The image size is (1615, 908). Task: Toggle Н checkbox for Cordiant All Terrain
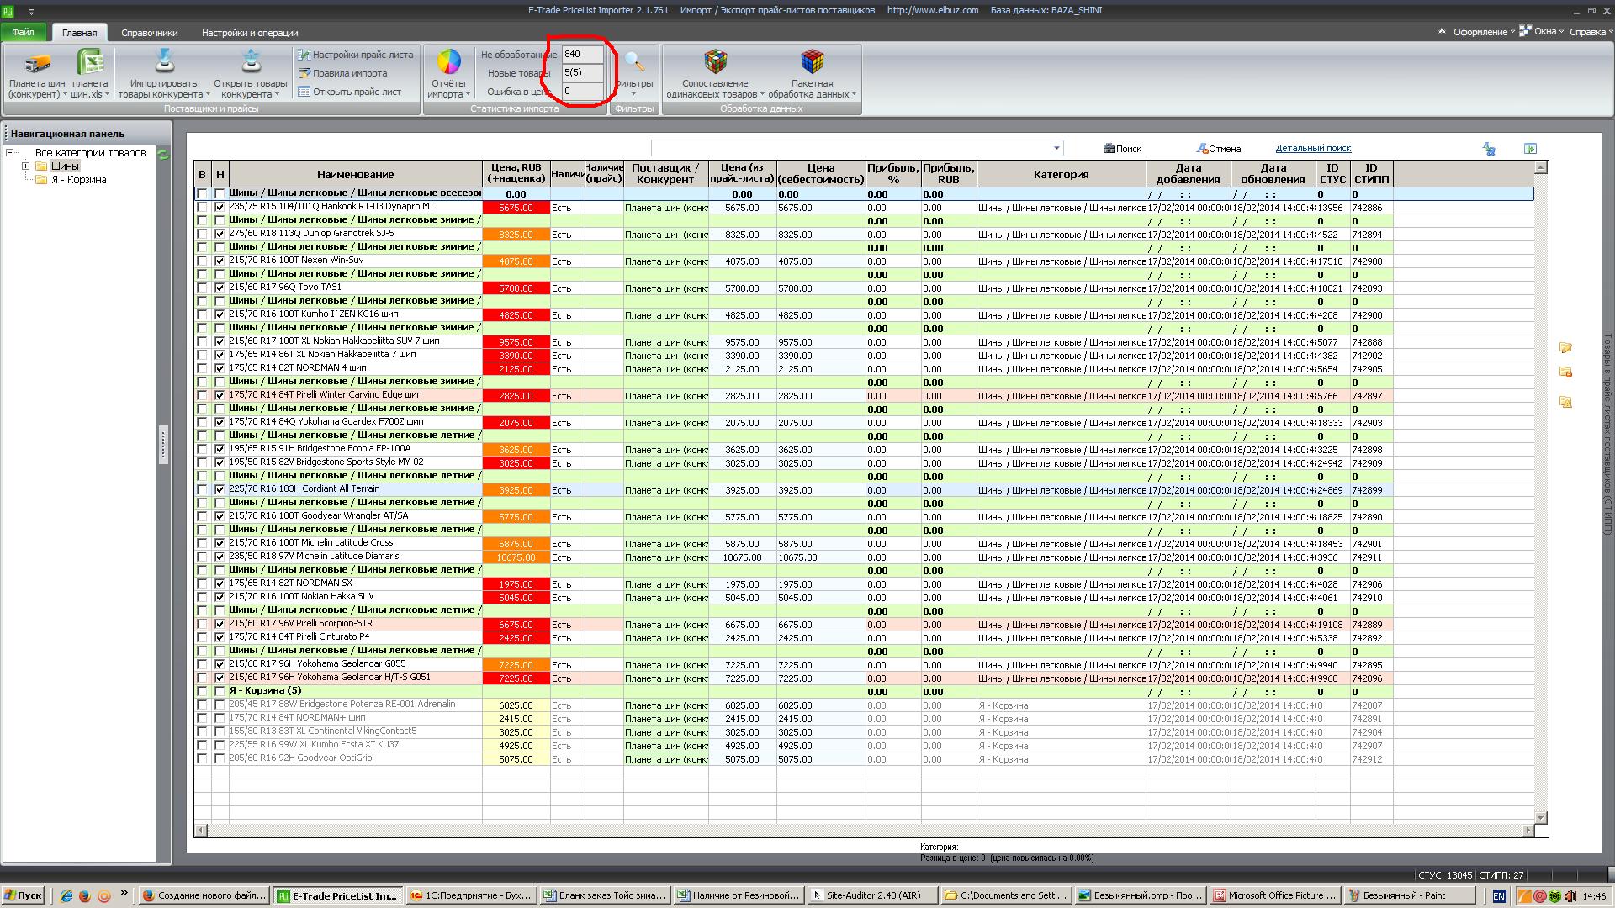[220, 489]
